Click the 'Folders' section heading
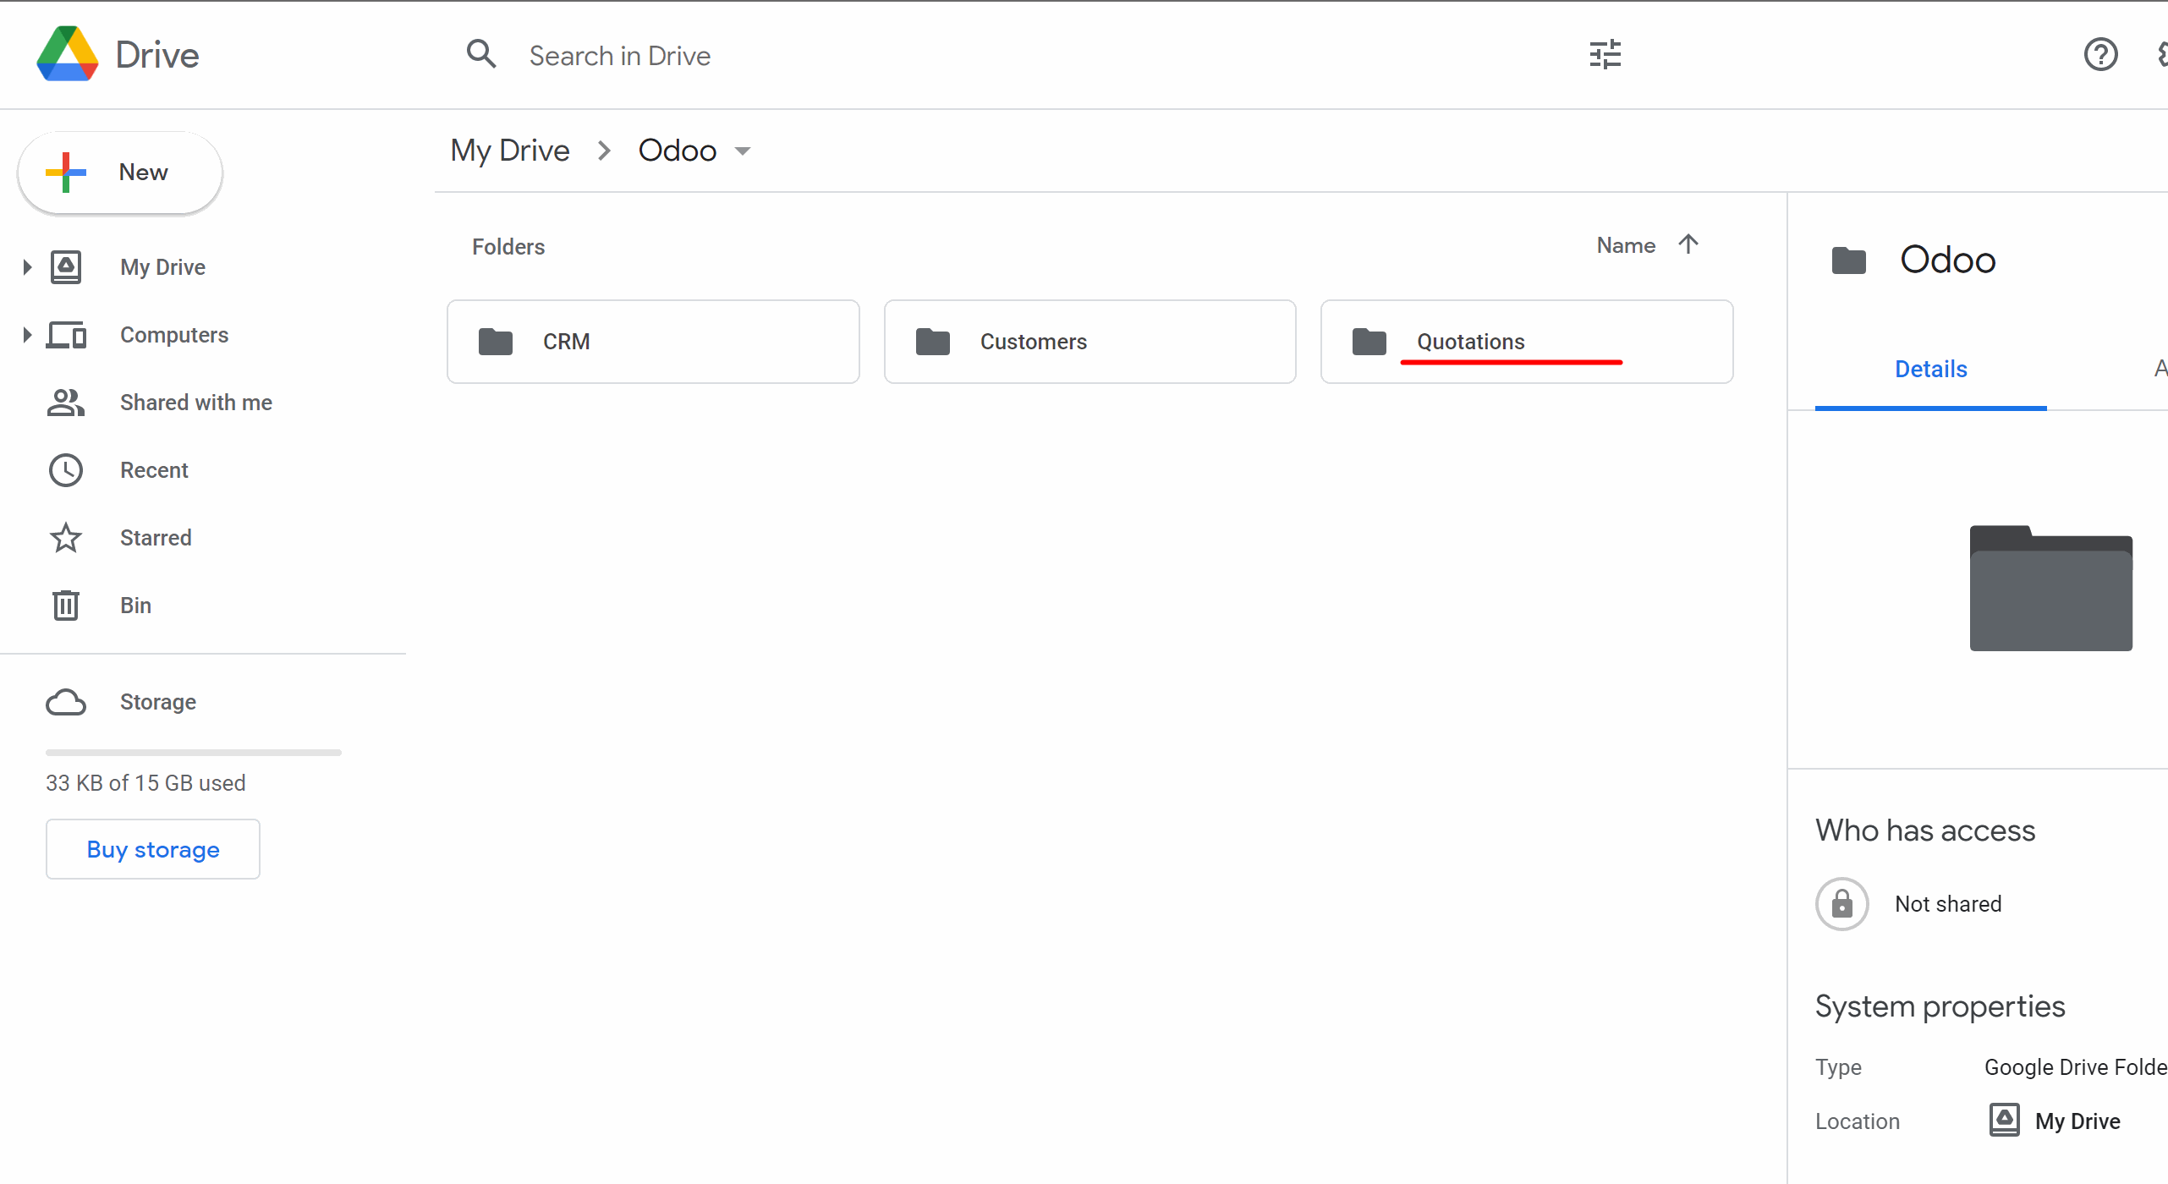 point(508,247)
